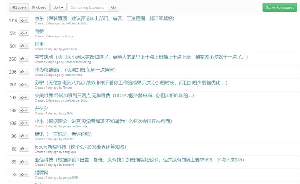Click the 193 vote count
This screenshot has height=184, width=300.
(13, 98)
